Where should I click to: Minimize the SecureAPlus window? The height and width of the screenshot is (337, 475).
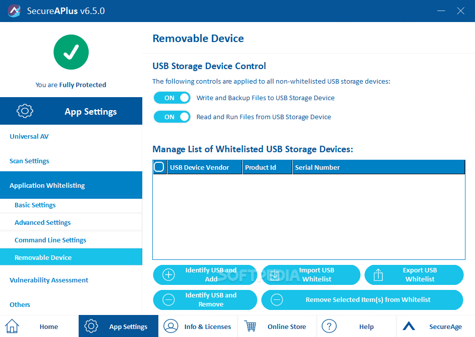click(x=441, y=11)
